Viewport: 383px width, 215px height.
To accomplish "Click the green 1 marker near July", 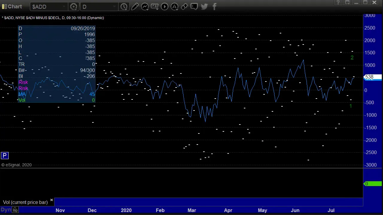I will pos(350,106).
